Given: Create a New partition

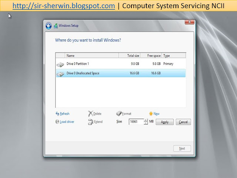Looking at the screenshot, I should coord(156,114).
